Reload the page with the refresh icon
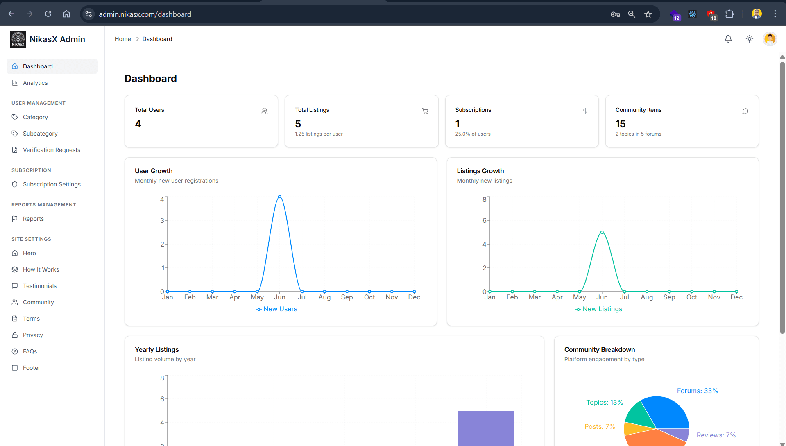The height and width of the screenshot is (446, 786). pyautogui.click(x=48, y=14)
